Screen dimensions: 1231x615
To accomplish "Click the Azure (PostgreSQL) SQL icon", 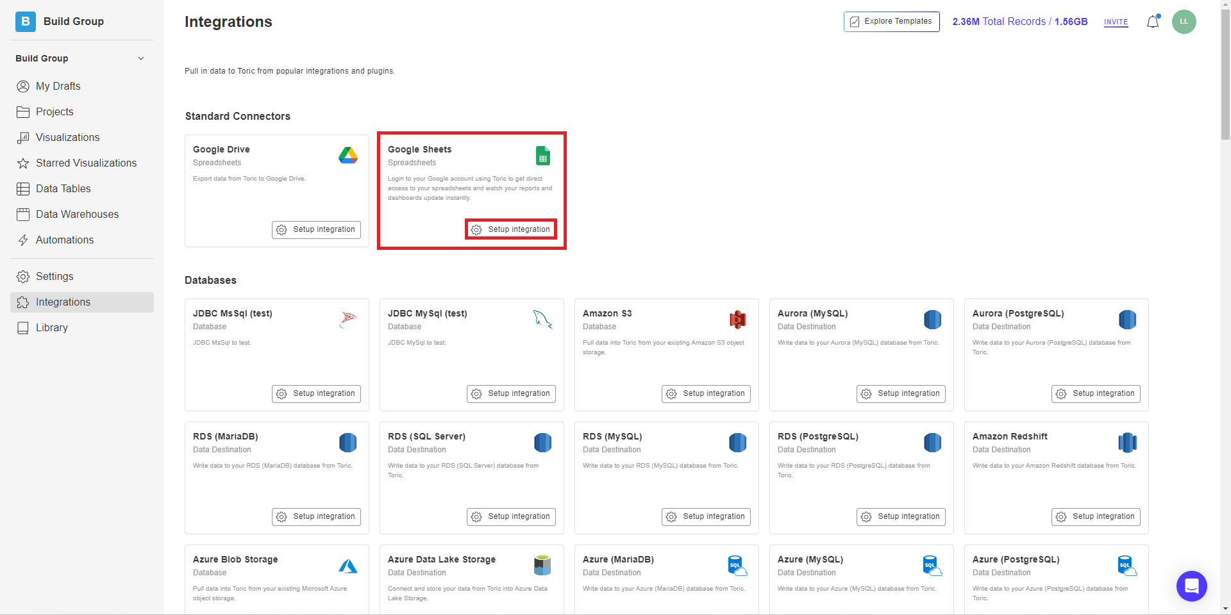I will click(1128, 566).
